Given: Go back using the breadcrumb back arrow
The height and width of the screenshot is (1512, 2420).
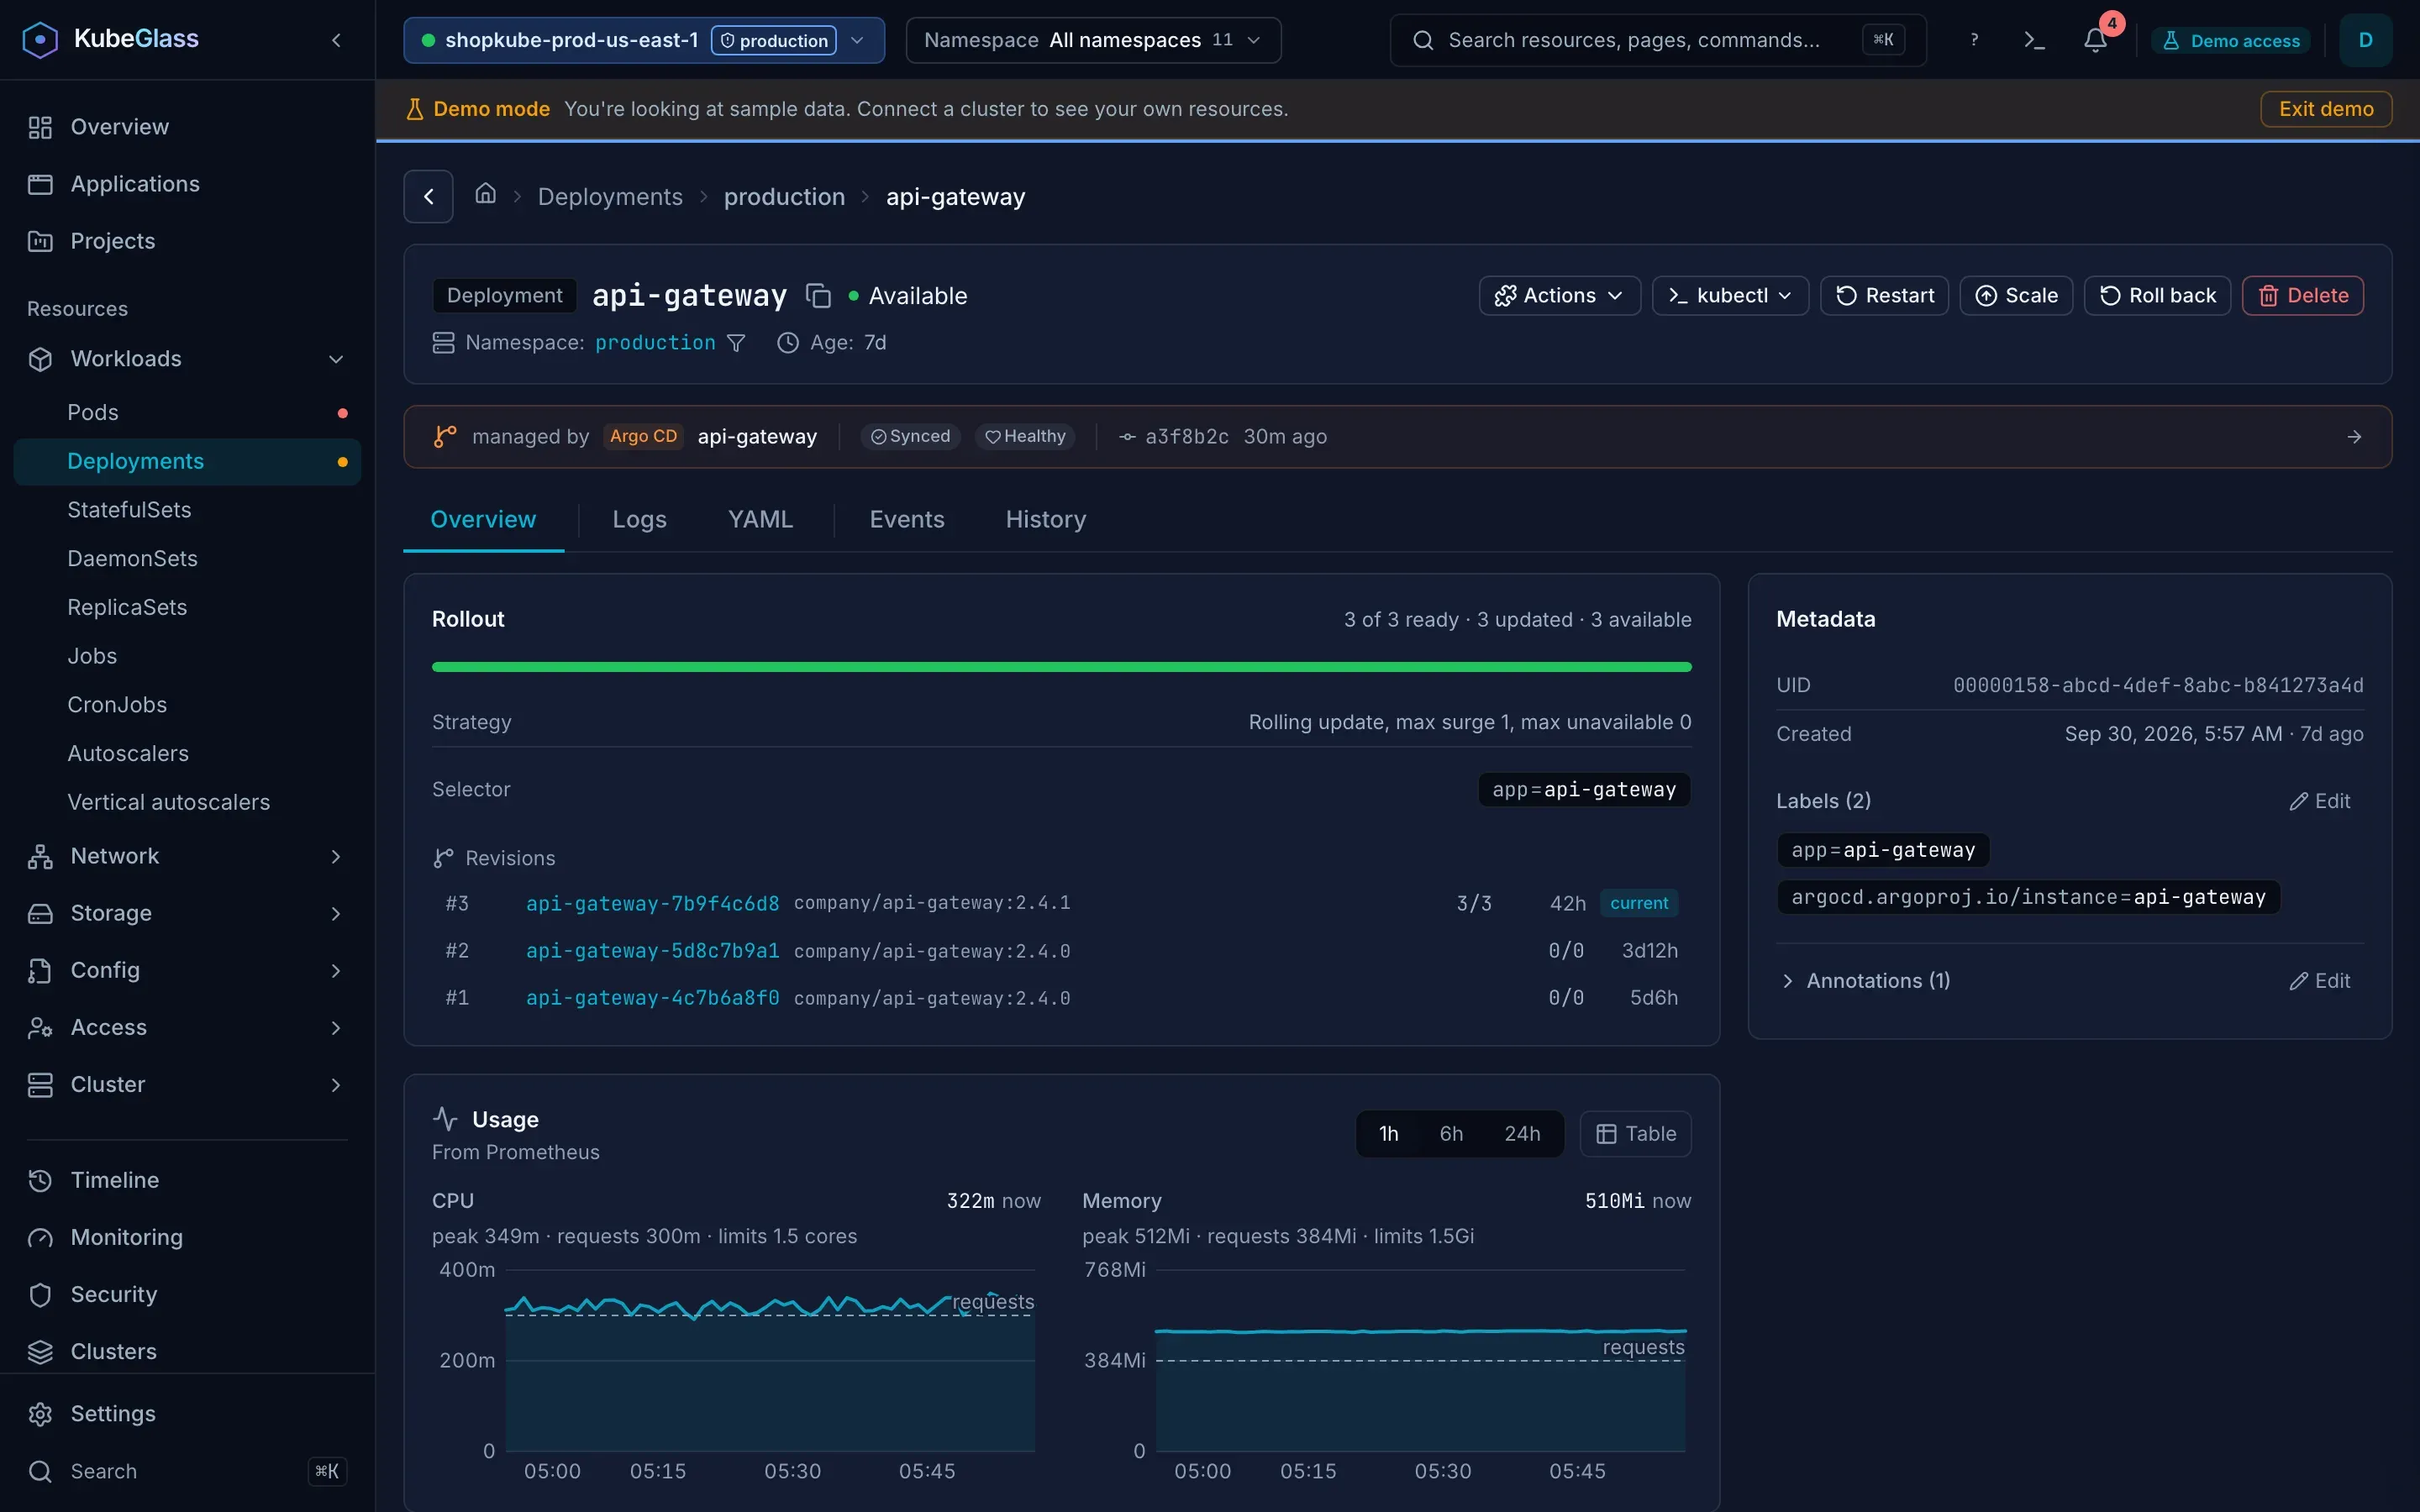Looking at the screenshot, I should tap(428, 196).
